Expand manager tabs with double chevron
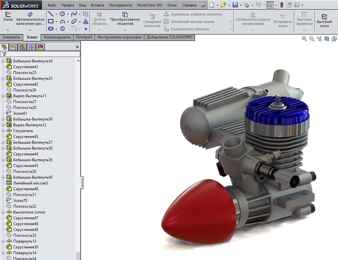This screenshot has height=260, width=338. pyautogui.click(x=77, y=47)
